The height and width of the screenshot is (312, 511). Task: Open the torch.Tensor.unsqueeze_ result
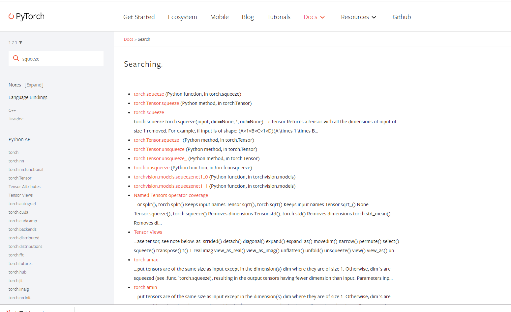(160, 158)
